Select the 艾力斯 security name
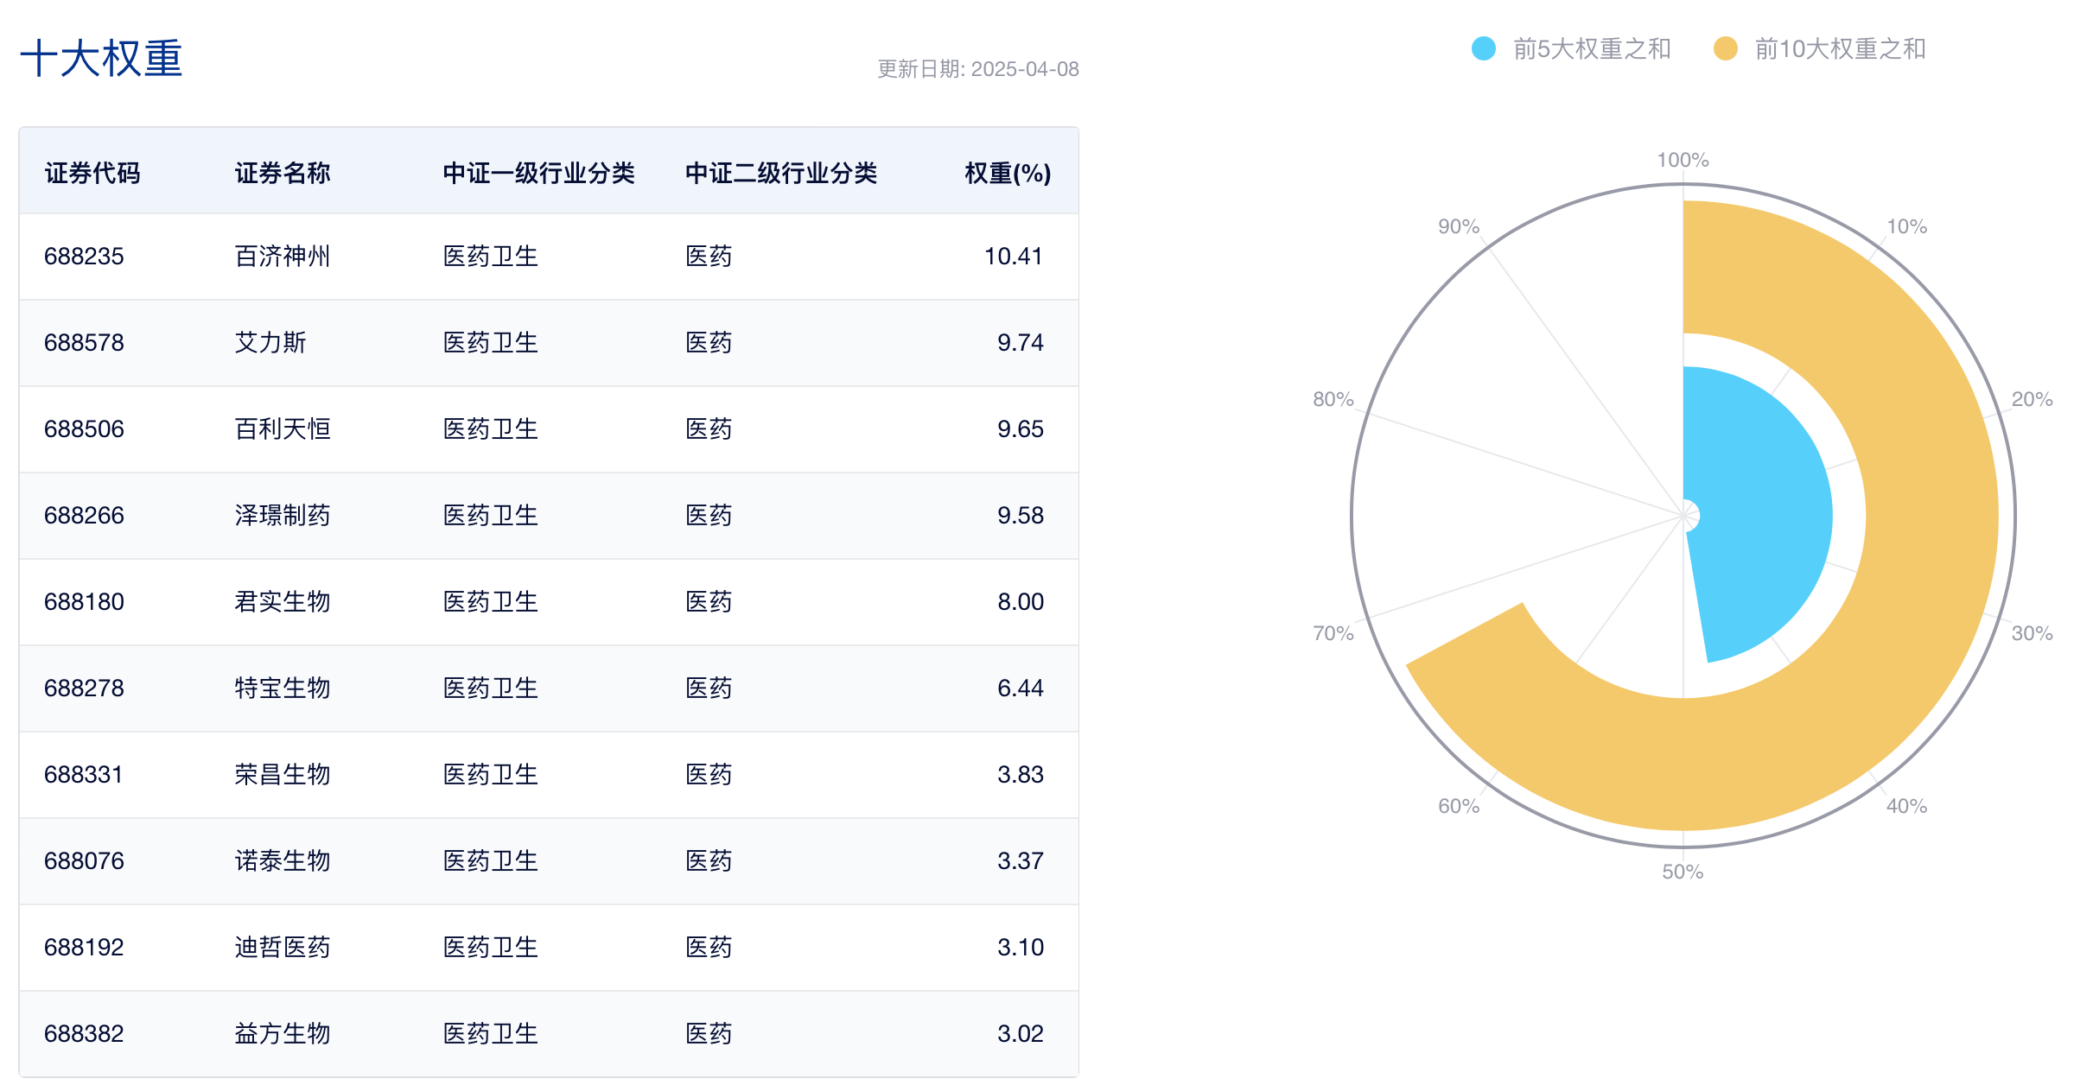 (x=270, y=343)
